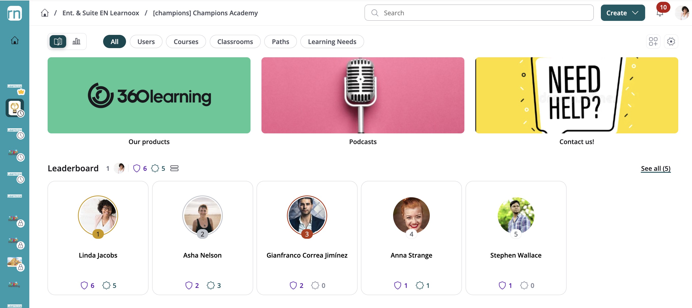Click the See all (5) link

[656, 168]
